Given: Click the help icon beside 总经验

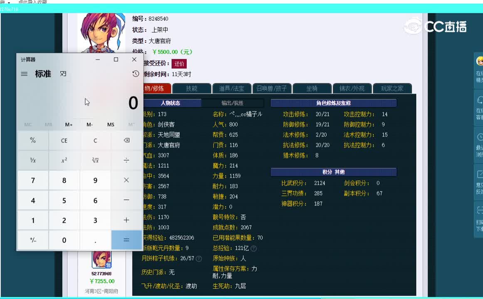Looking at the screenshot, I should tap(253, 248).
